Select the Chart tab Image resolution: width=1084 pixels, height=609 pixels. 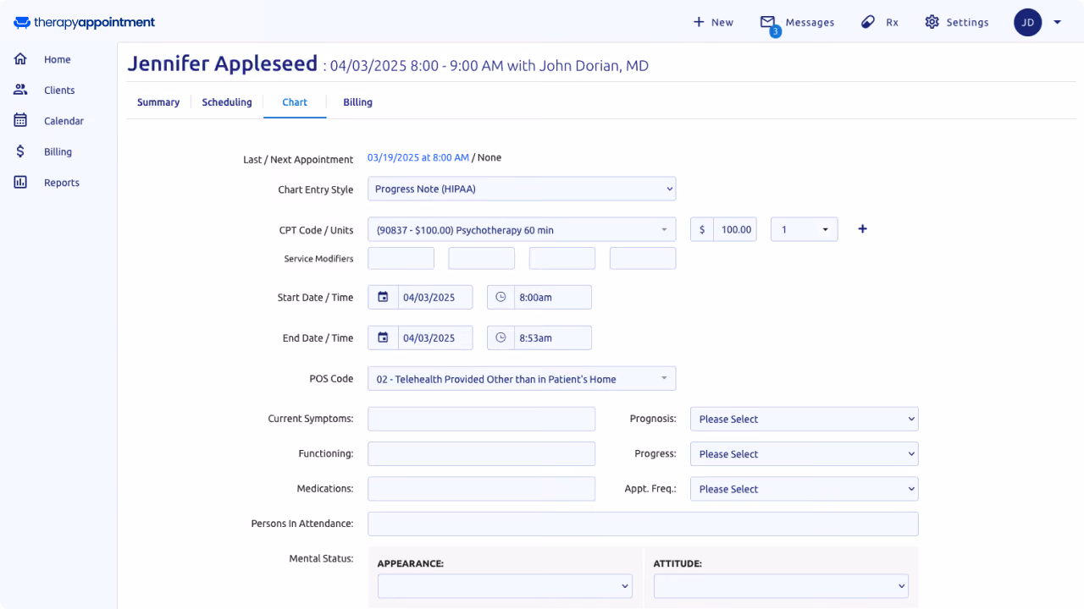(x=295, y=102)
